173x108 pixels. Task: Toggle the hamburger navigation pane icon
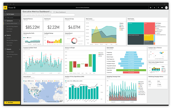point(5,11)
